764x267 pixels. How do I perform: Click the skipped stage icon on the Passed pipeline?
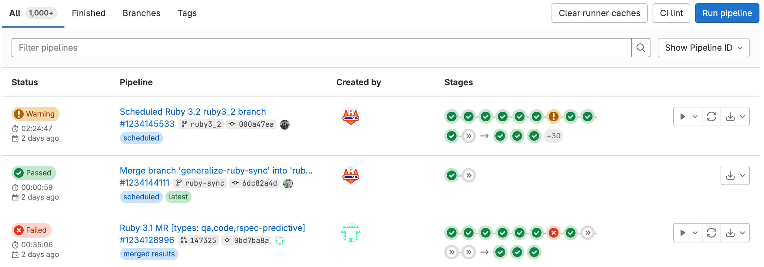pos(469,175)
